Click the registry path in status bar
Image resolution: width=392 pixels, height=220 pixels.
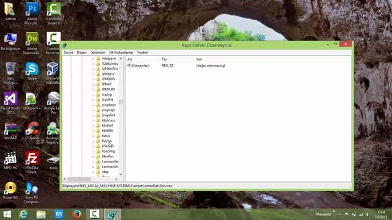117,186
